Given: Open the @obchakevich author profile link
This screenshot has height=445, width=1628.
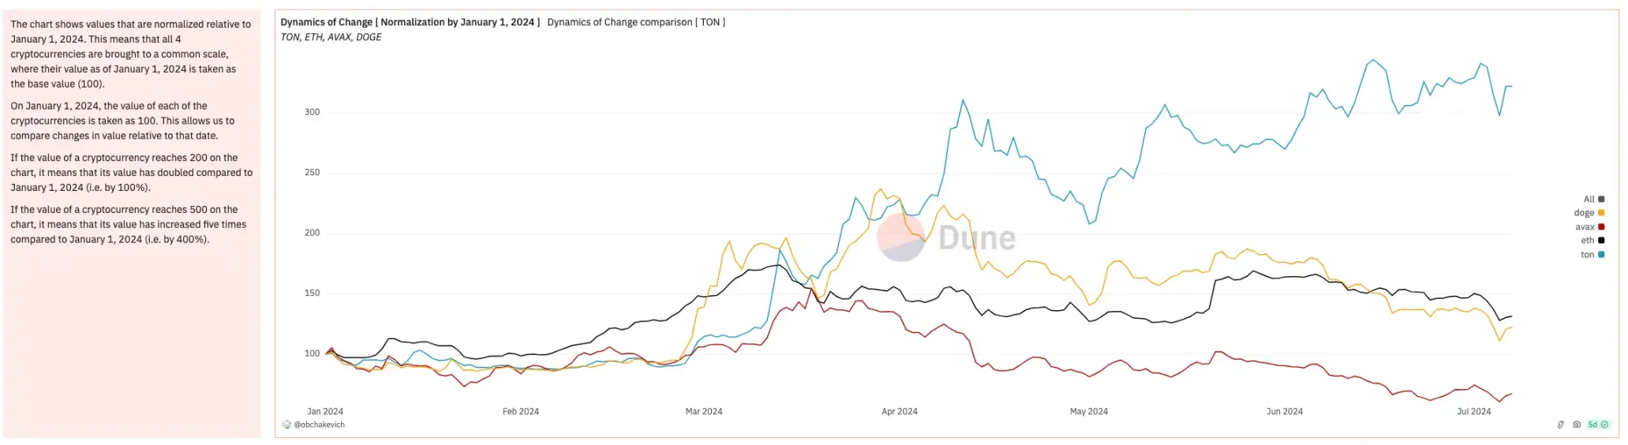Looking at the screenshot, I should [x=319, y=424].
